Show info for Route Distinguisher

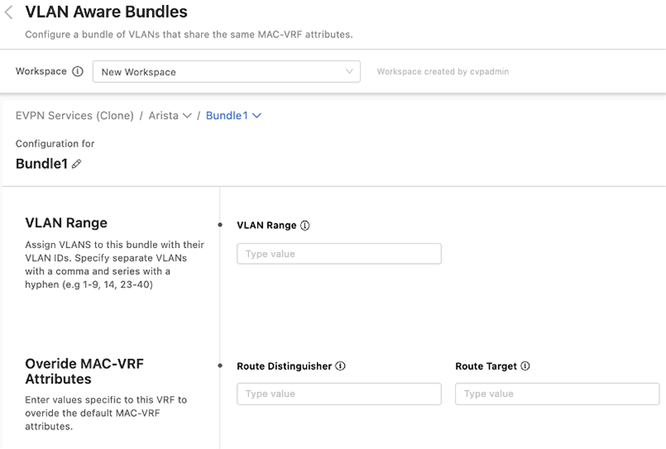coord(341,366)
